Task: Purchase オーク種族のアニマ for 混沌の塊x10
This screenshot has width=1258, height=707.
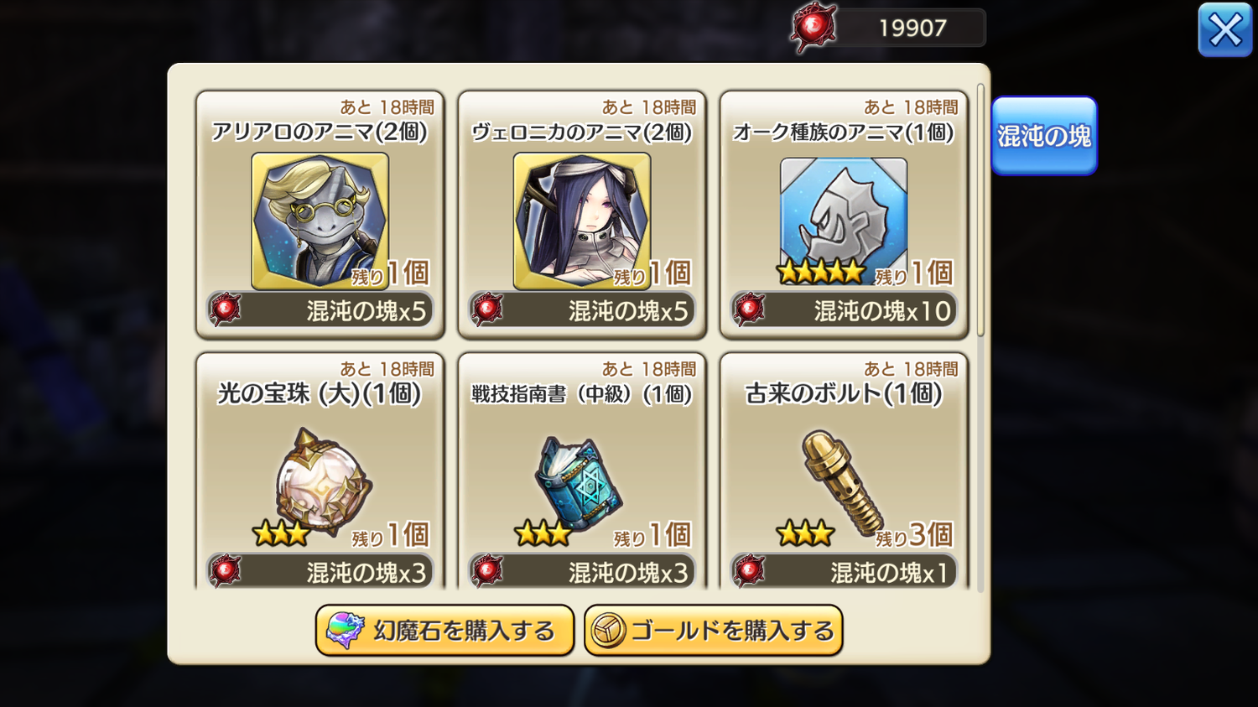Action: click(x=844, y=310)
